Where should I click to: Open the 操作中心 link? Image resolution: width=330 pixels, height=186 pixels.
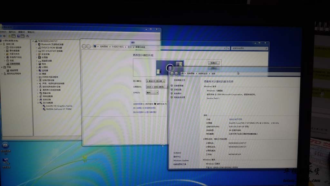coord(177,157)
